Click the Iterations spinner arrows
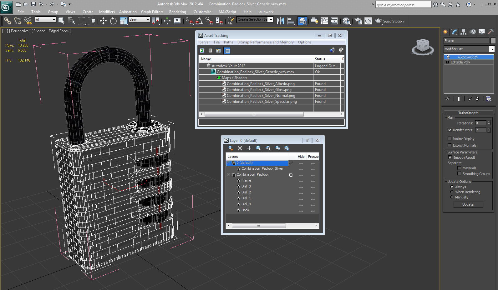Viewport: 498px width, 290px height. [489, 123]
